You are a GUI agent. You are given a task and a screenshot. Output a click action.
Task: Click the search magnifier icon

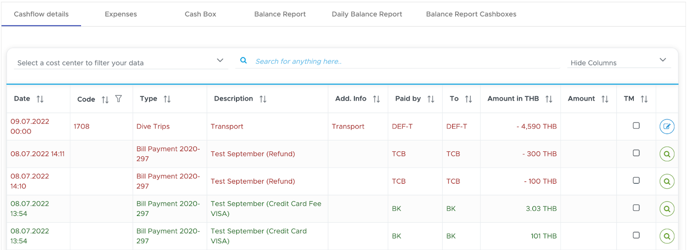coord(243,61)
